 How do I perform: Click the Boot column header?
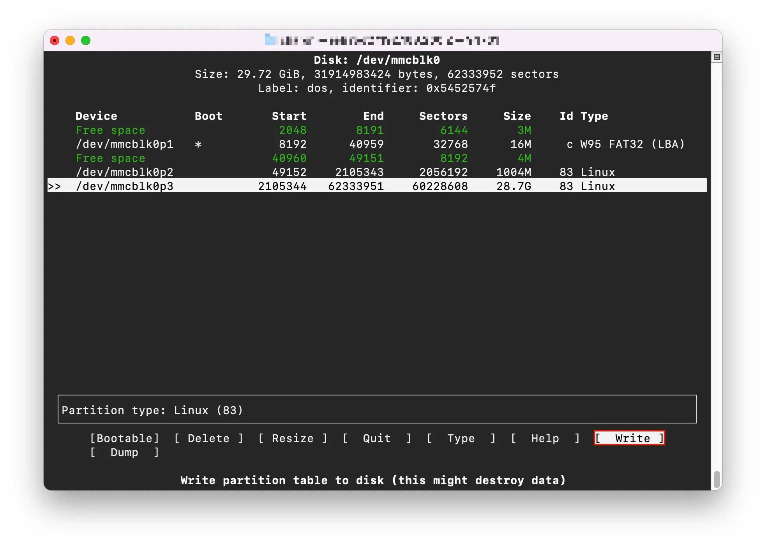point(208,116)
